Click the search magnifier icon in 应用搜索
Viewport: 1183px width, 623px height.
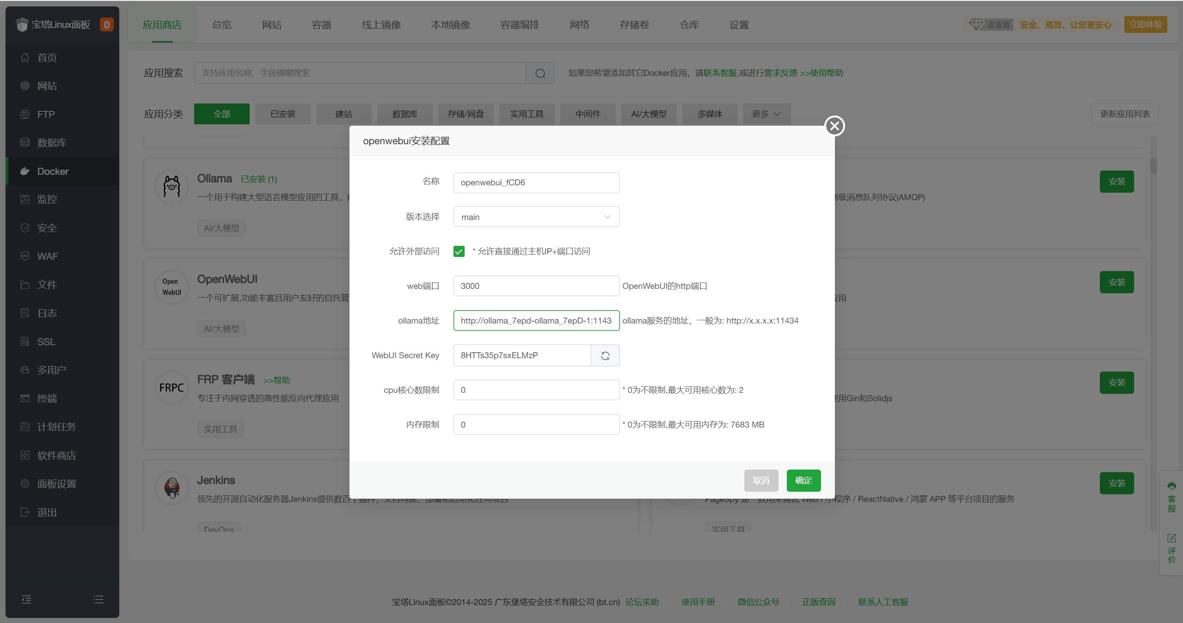point(540,73)
